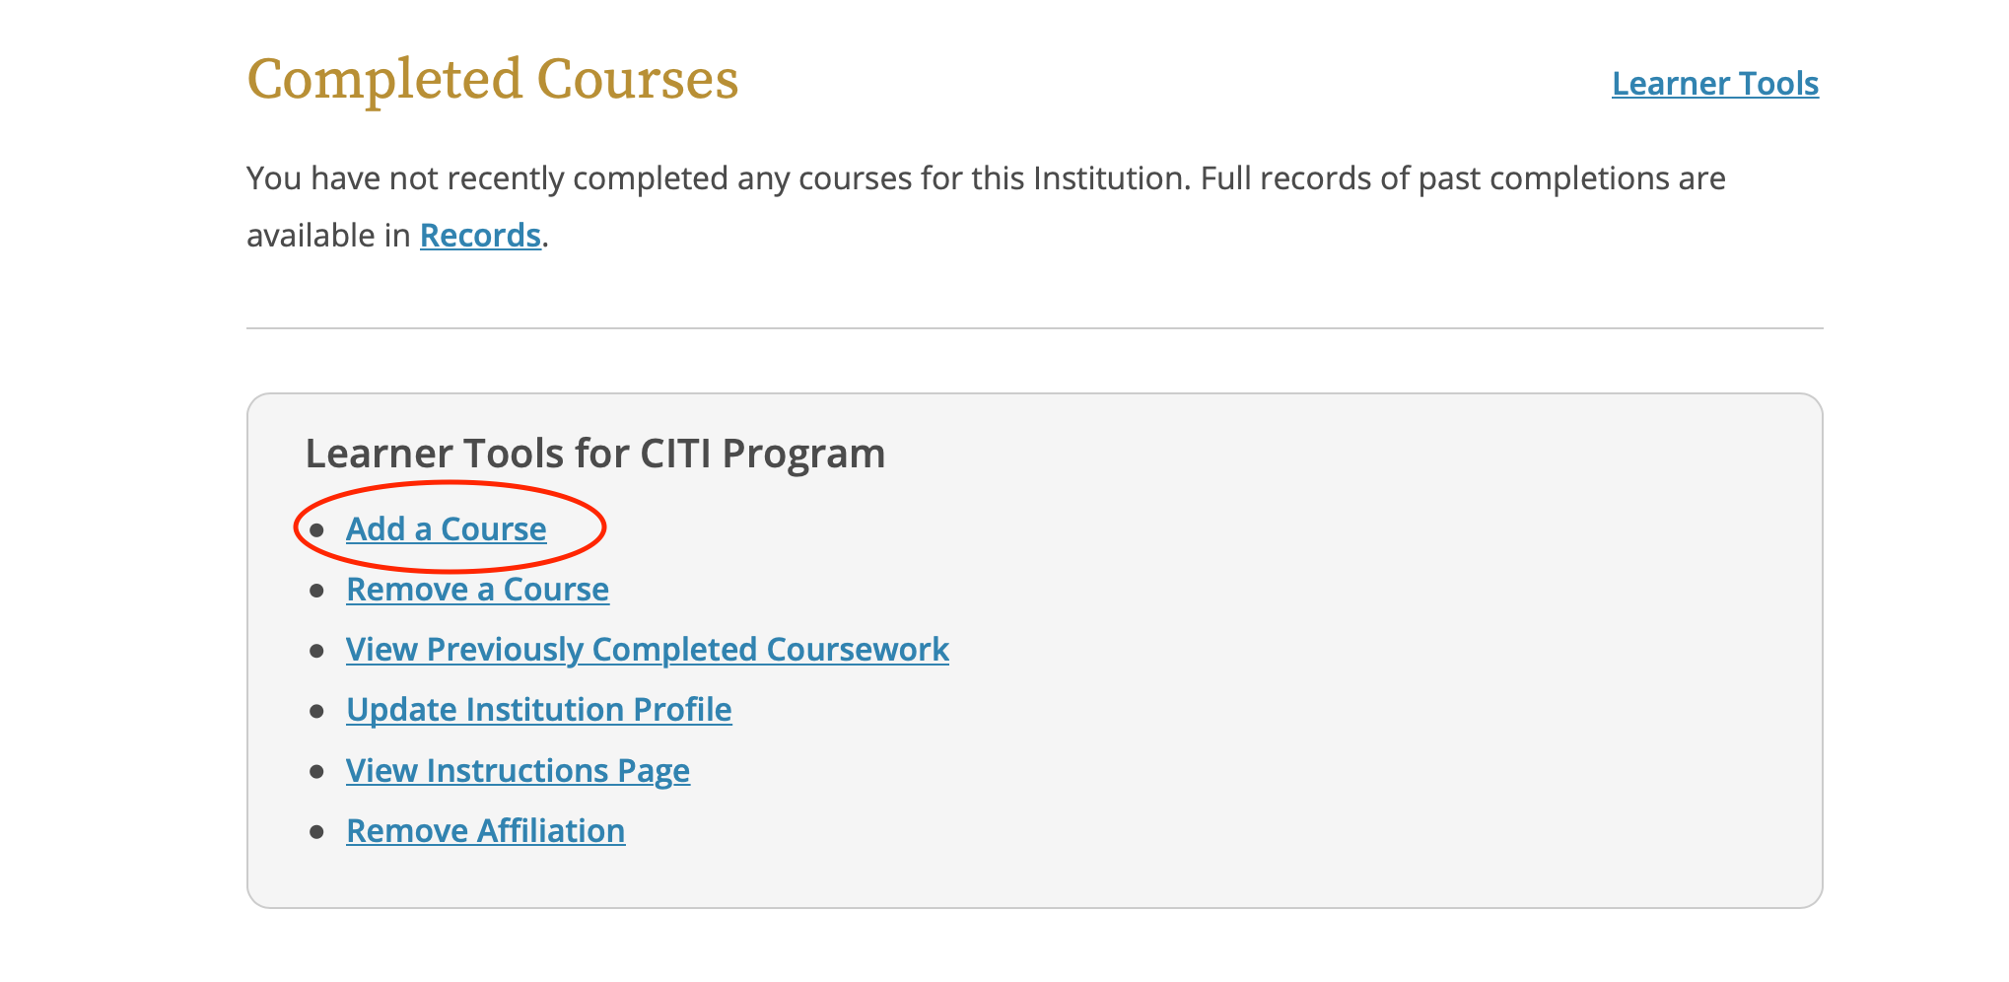Follow the Records link in the paragraph

pyautogui.click(x=480, y=235)
